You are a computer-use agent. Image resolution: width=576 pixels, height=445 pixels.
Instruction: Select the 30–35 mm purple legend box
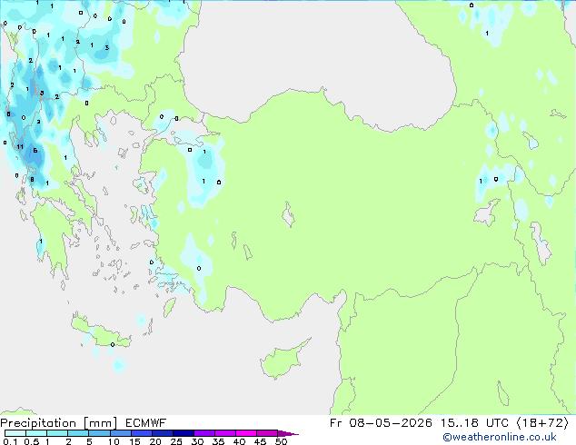click(x=204, y=433)
